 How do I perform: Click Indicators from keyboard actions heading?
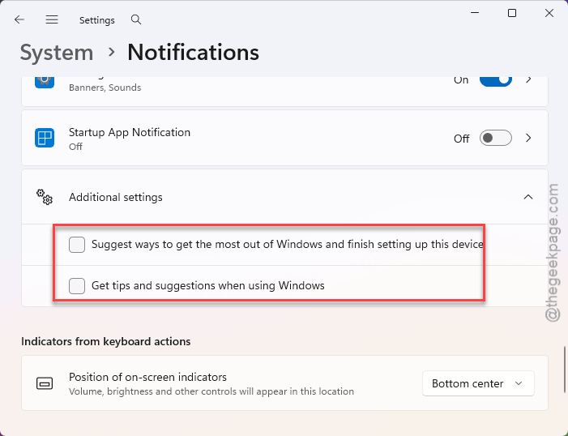106,341
